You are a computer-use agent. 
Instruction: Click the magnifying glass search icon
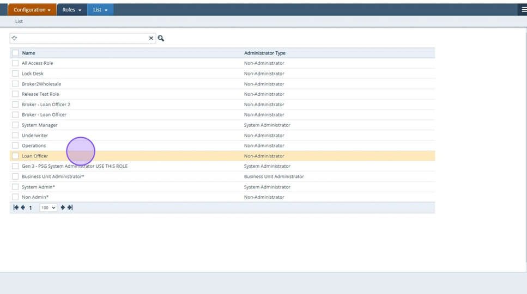[x=161, y=39]
